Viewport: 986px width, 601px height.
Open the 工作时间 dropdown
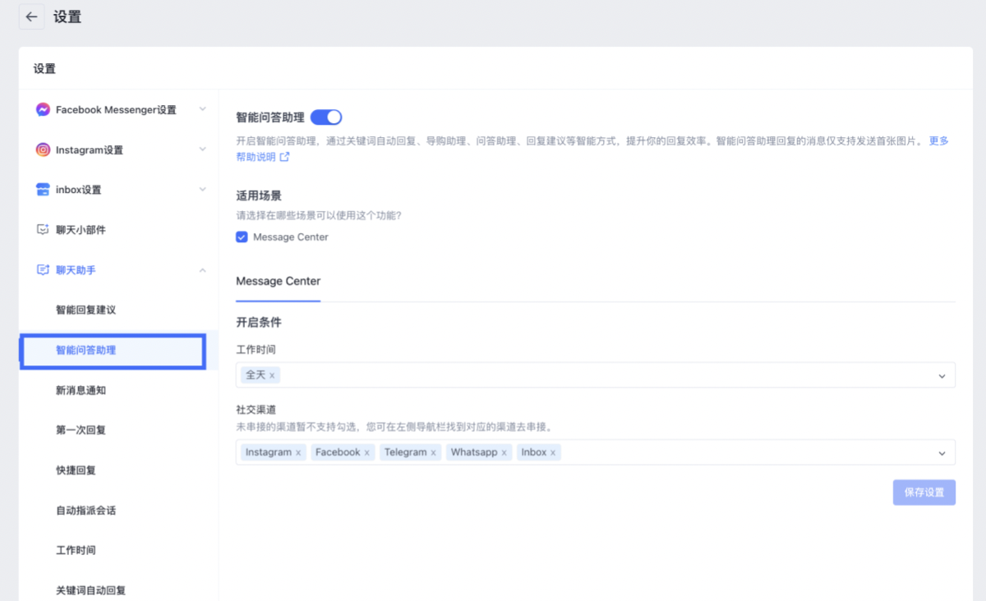[944, 374]
